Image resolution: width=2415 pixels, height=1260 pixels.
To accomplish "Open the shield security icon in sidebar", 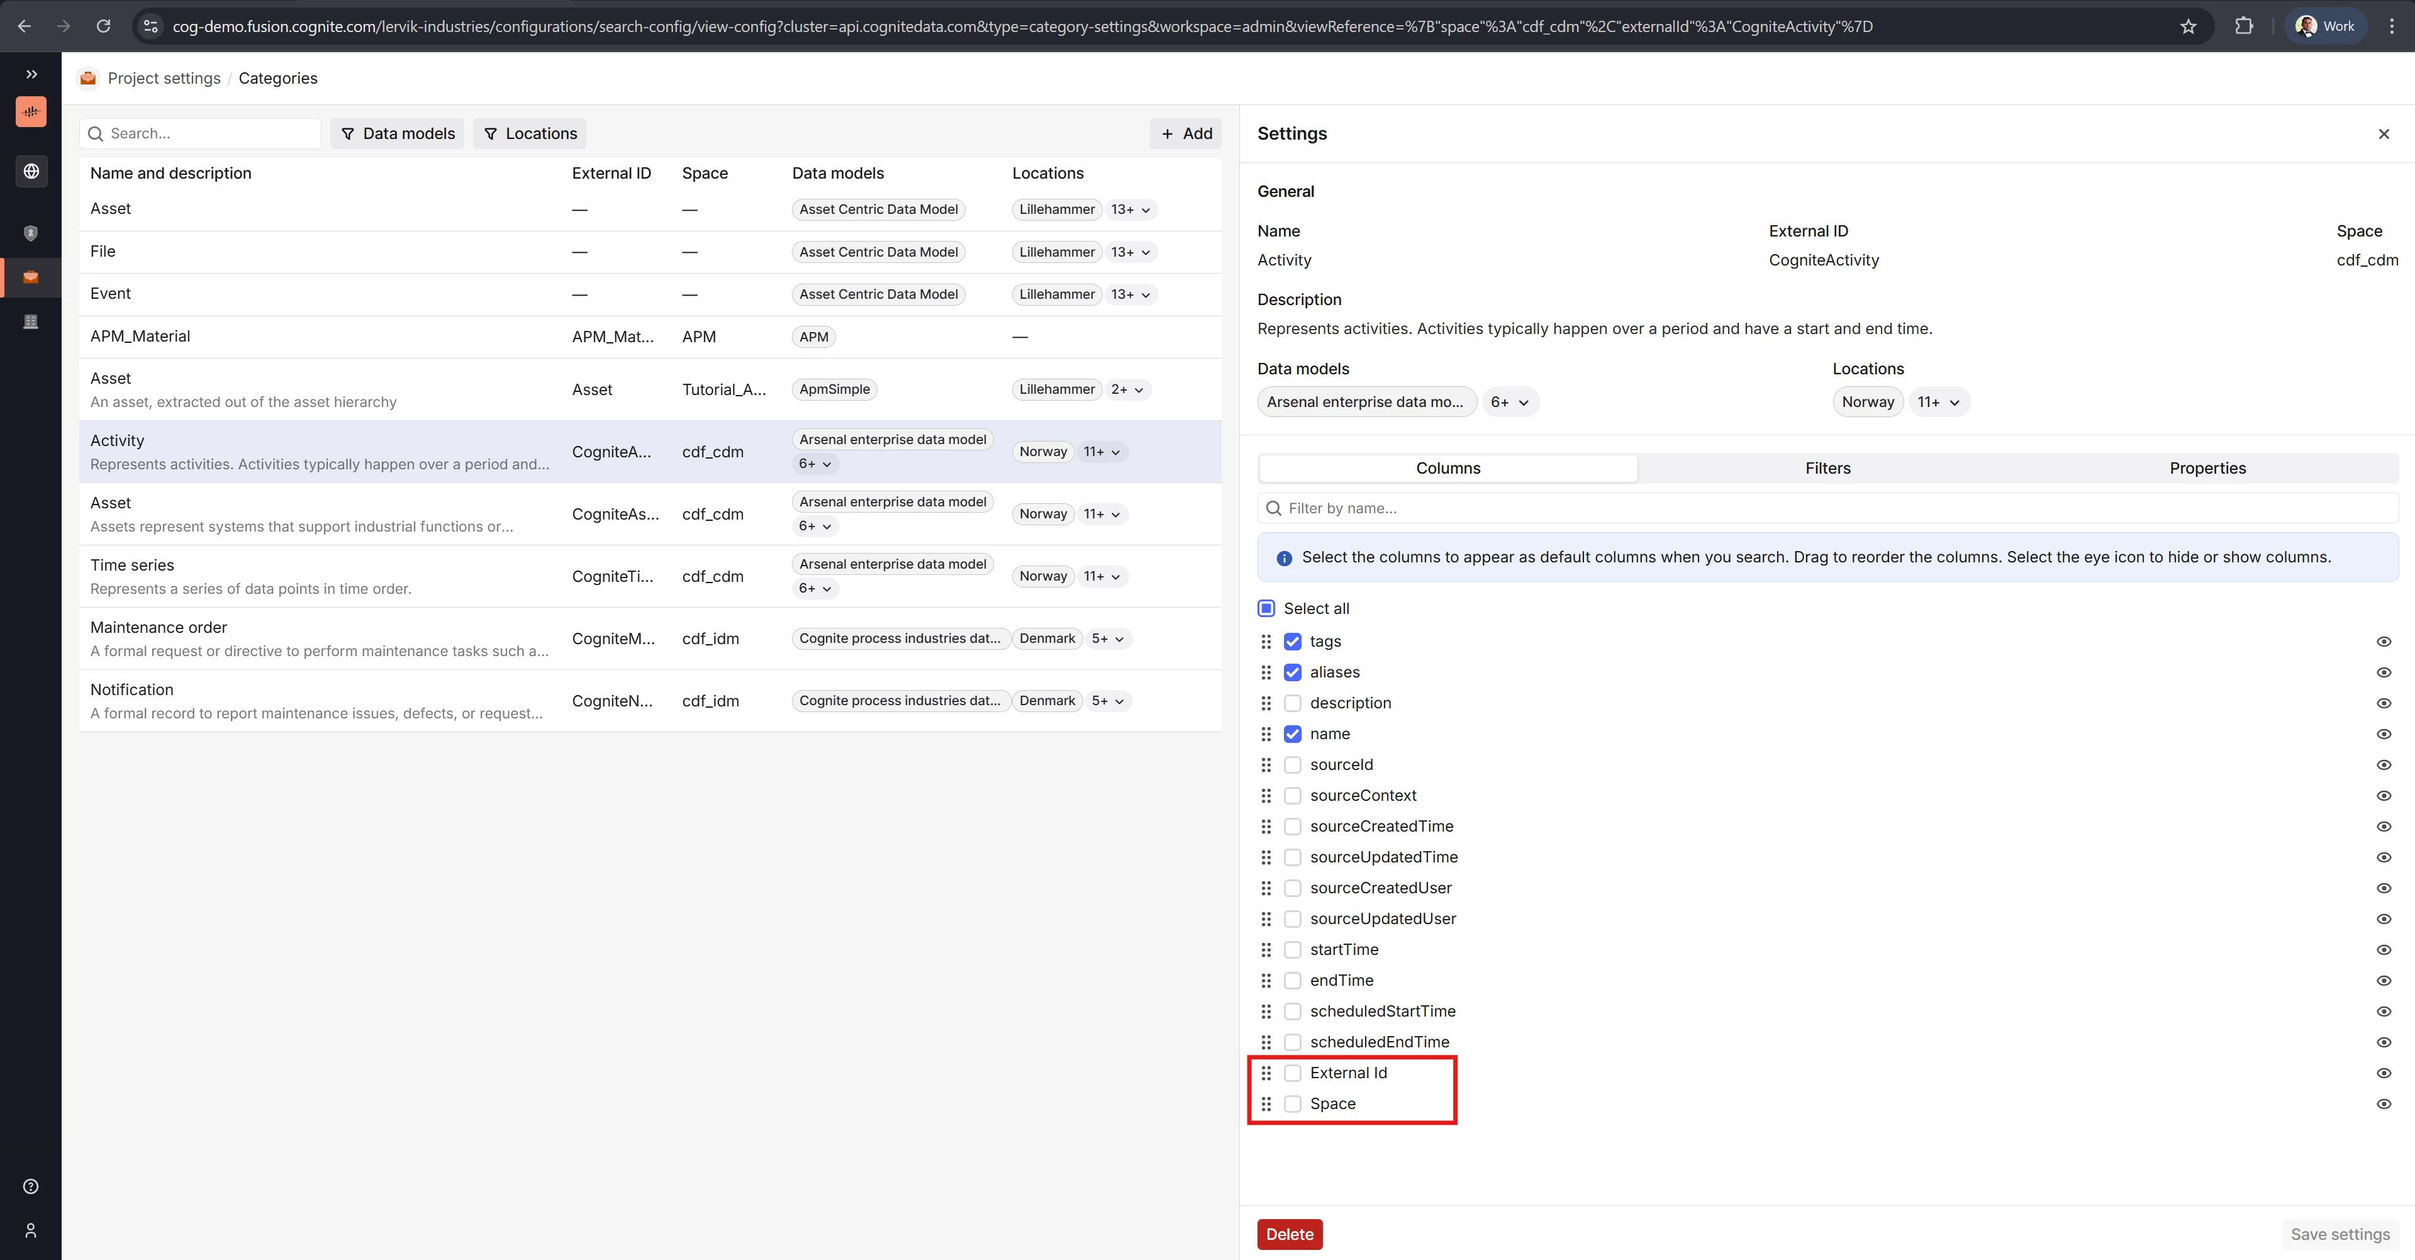I will tap(31, 233).
